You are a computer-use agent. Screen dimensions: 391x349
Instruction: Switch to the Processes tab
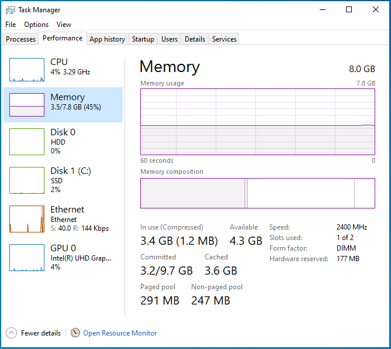[x=21, y=39]
